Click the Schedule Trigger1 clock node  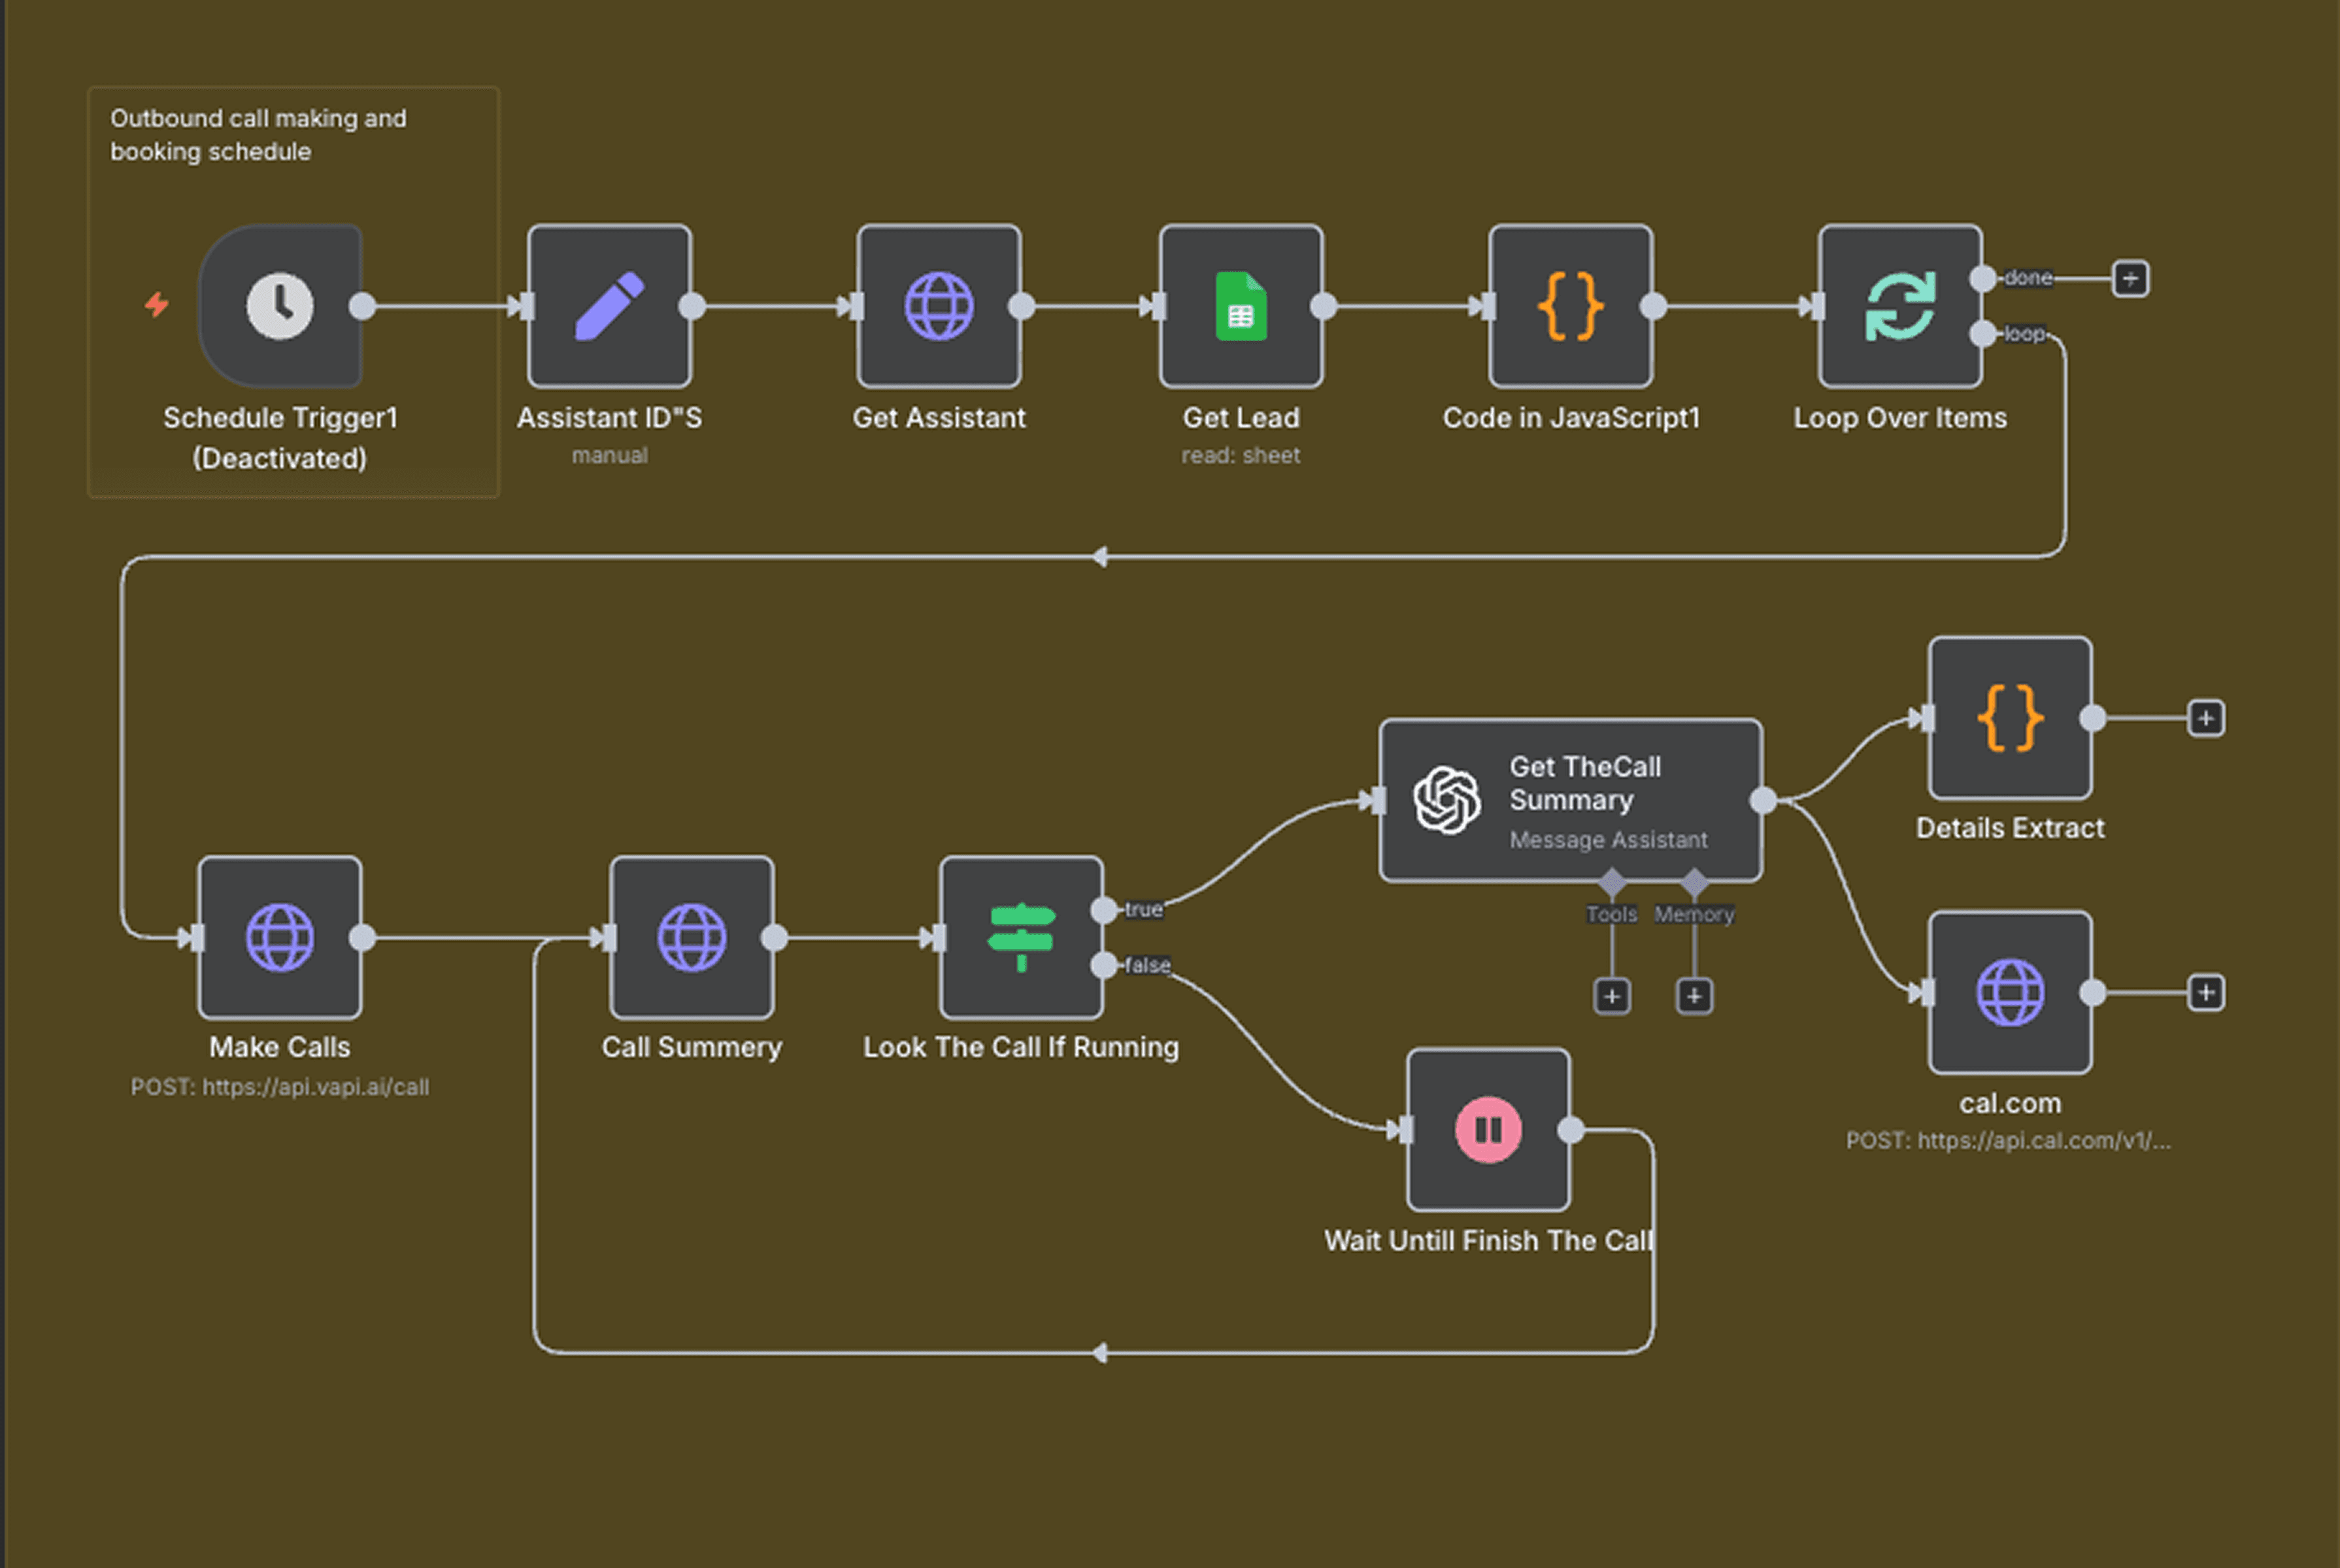point(280,306)
